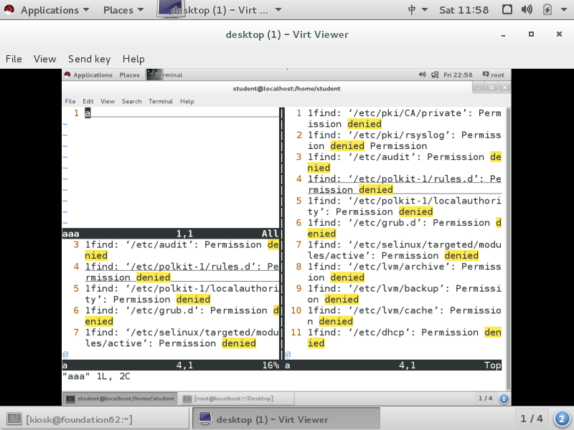Click '16%' indicator in left vim status line
574x430 pixels.
tap(270, 365)
